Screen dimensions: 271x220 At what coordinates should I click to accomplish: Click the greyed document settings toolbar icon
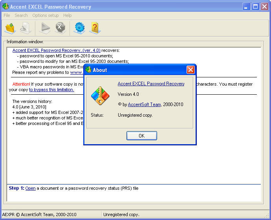(x=26, y=28)
